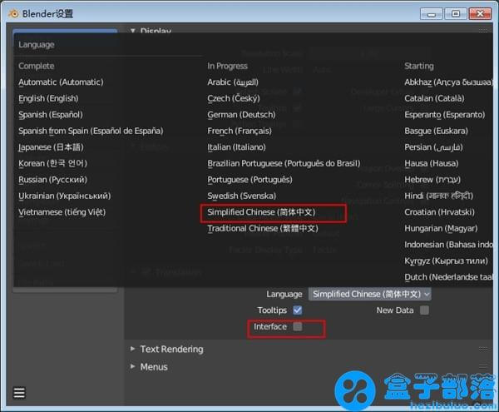
Task: Choose Hungarian (Magyar) language
Action: 441,228
